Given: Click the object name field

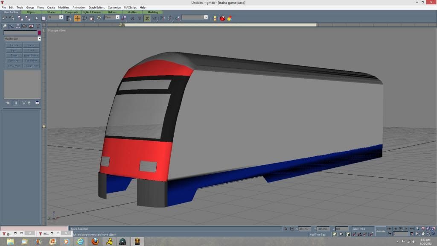Looking at the screenshot, I should tap(20, 32).
